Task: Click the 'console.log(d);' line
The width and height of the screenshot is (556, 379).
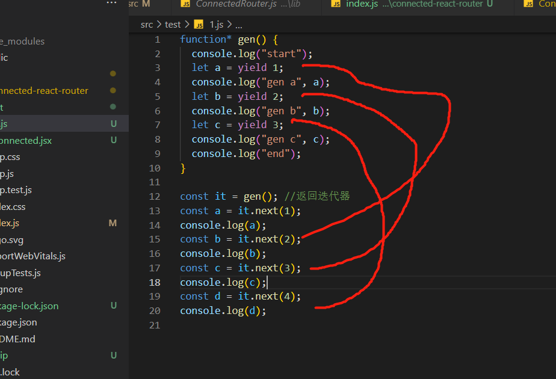Action: pos(223,311)
